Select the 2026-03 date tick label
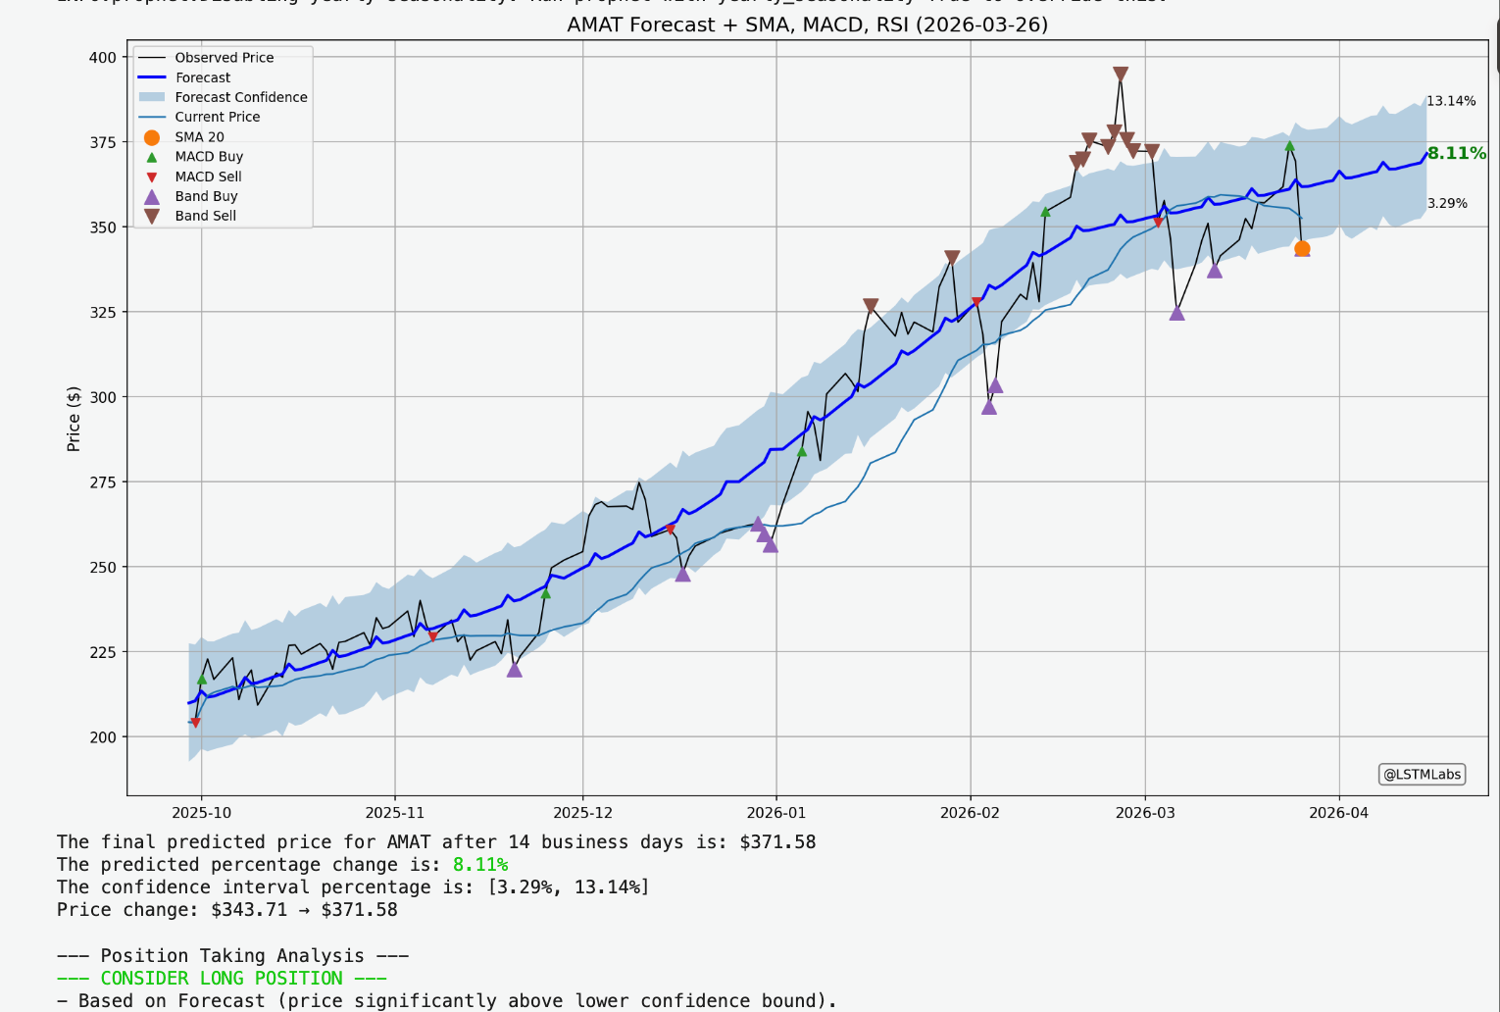 point(1145,813)
